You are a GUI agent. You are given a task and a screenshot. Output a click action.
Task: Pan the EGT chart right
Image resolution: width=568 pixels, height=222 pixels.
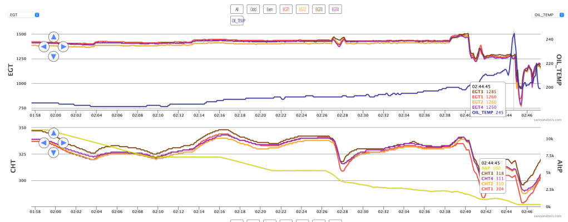(x=63, y=47)
